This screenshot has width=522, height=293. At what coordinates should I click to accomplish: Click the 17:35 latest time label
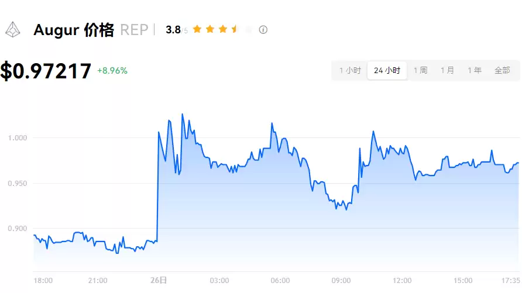click(510, 281)
